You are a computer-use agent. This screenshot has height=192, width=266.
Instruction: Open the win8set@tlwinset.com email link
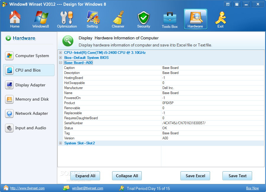(x=88, y=188)
